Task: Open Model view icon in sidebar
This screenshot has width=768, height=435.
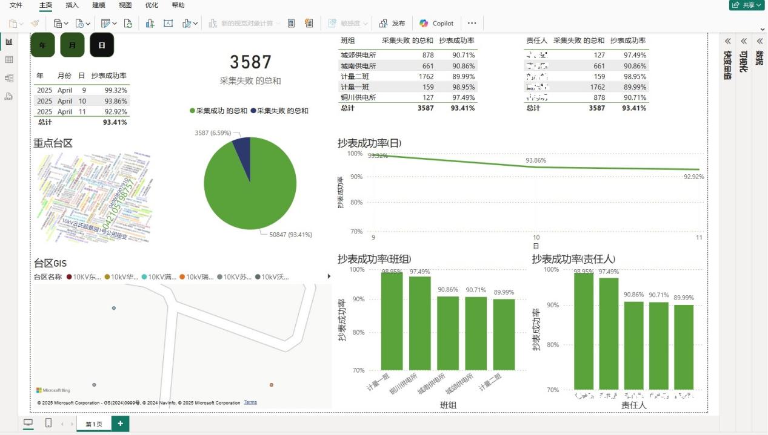Action: 9,78
